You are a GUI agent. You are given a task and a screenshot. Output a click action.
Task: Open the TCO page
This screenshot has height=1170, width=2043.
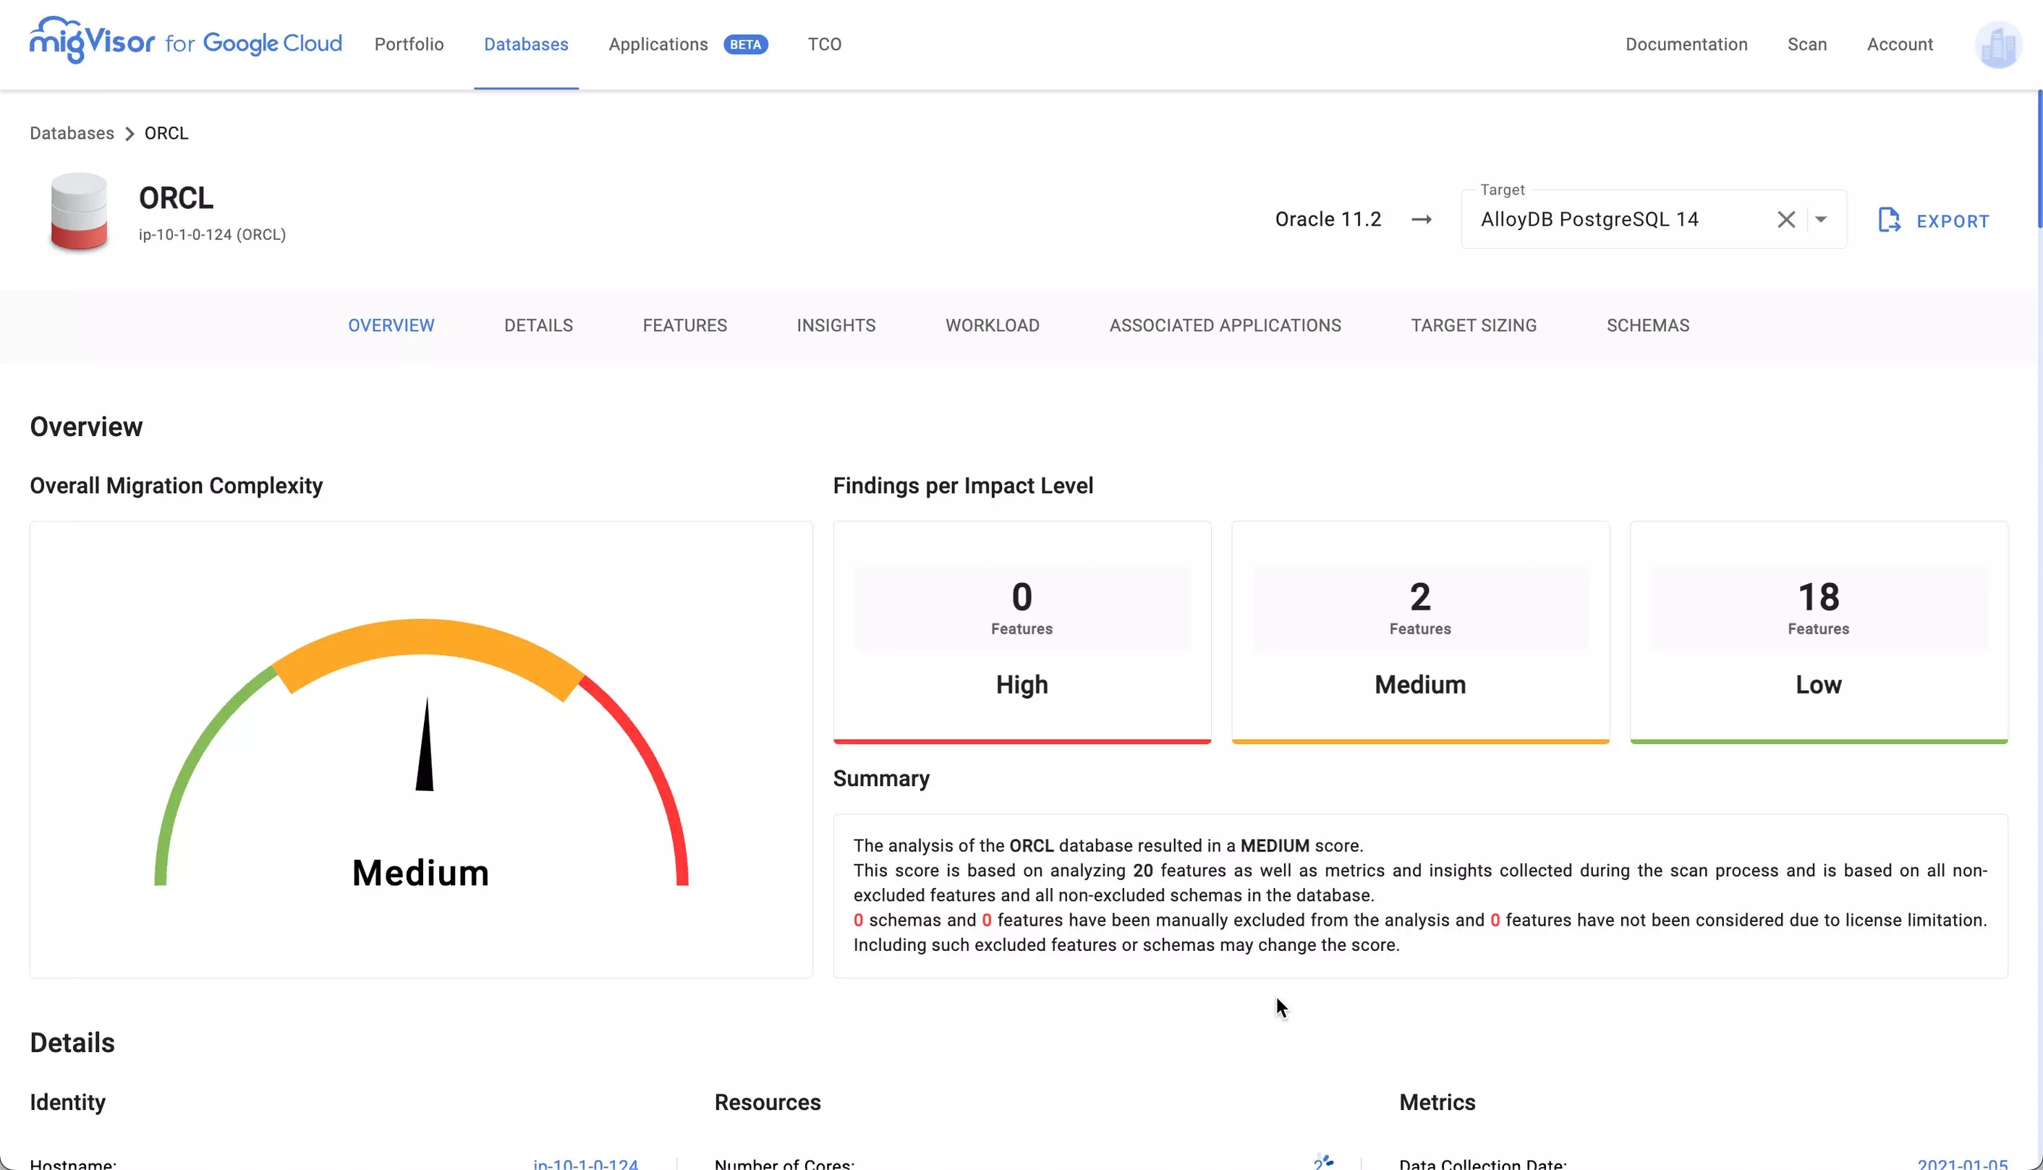click(825, 44)
